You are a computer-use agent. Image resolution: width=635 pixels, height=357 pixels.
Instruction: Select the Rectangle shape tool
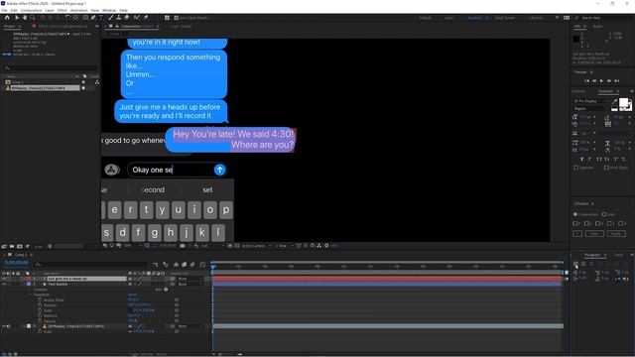click(85, 18)
